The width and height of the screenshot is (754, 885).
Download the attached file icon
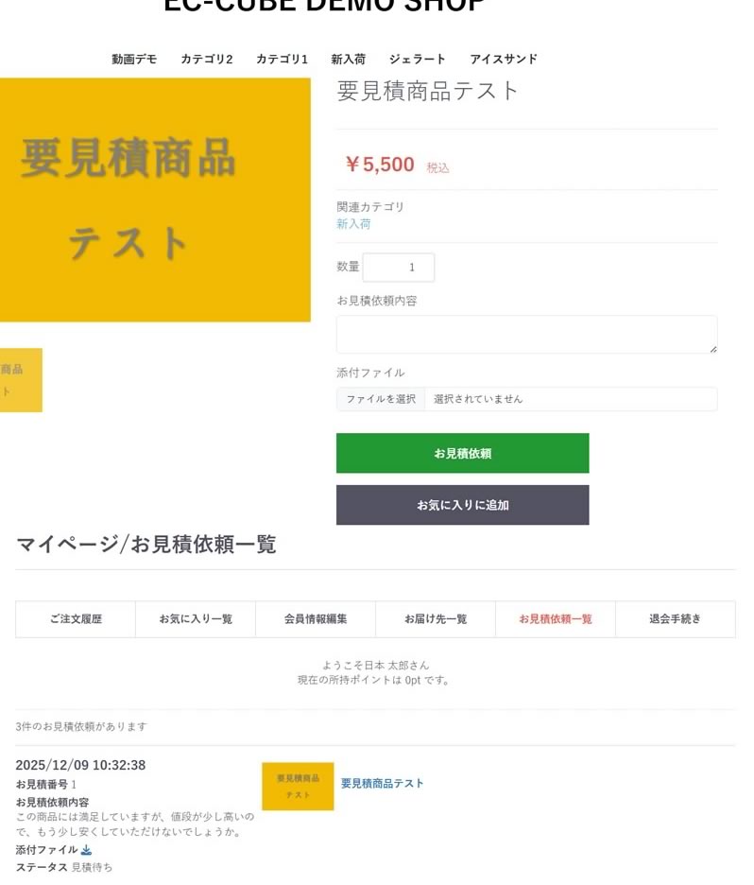pos(86,850)
